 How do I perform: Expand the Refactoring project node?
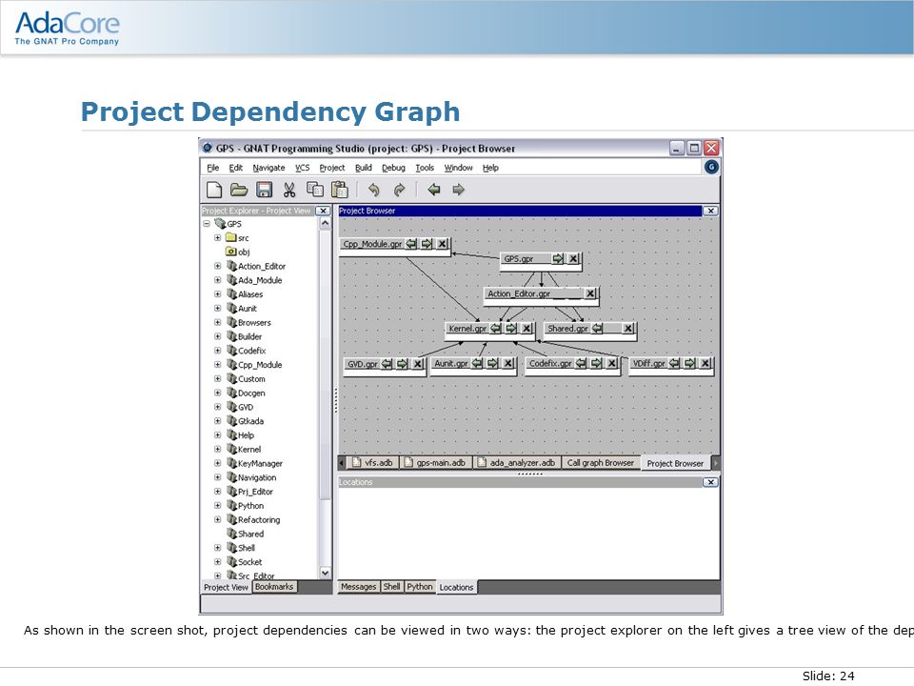[x=217, y=519]
